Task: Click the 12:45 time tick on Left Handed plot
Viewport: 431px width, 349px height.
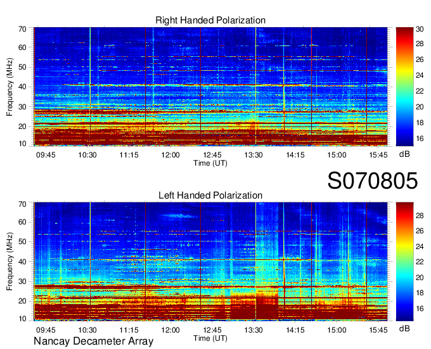Action: pos(212,330)
